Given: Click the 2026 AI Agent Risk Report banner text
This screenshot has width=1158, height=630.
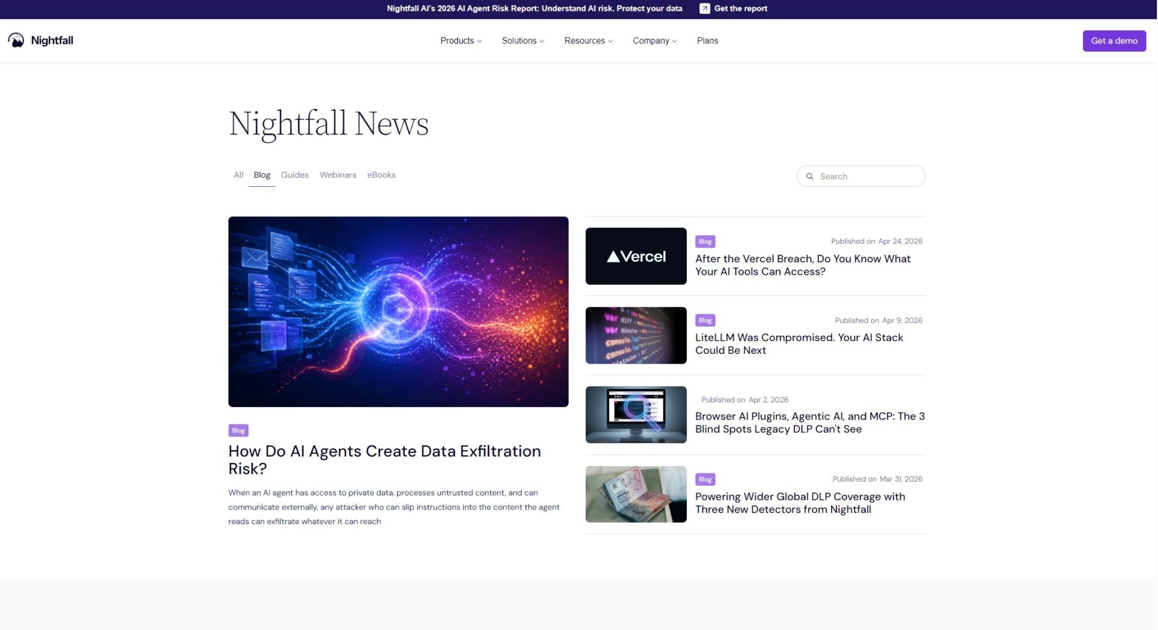Looking at the screenshot, I should 534,8.
